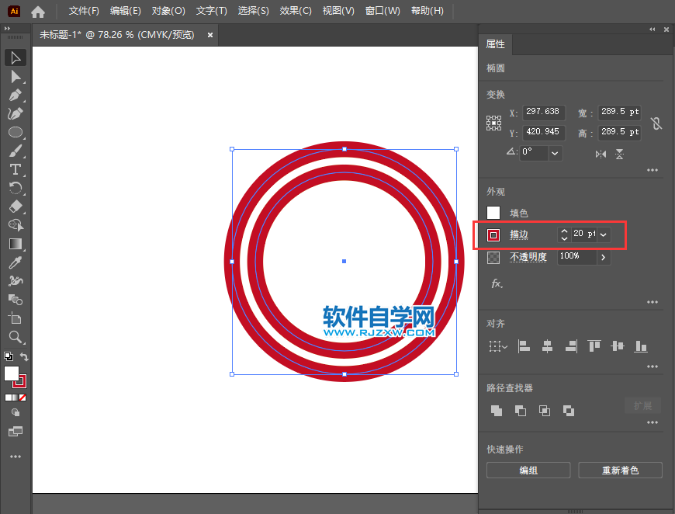This screenshot has width=675, height=514.
Task: Toggle the lock proportions link for width and height
Action: point(656,123)
